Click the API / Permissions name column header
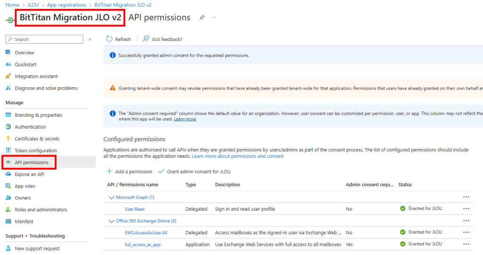Screen dimensions: 483x255 coord(133,184)
